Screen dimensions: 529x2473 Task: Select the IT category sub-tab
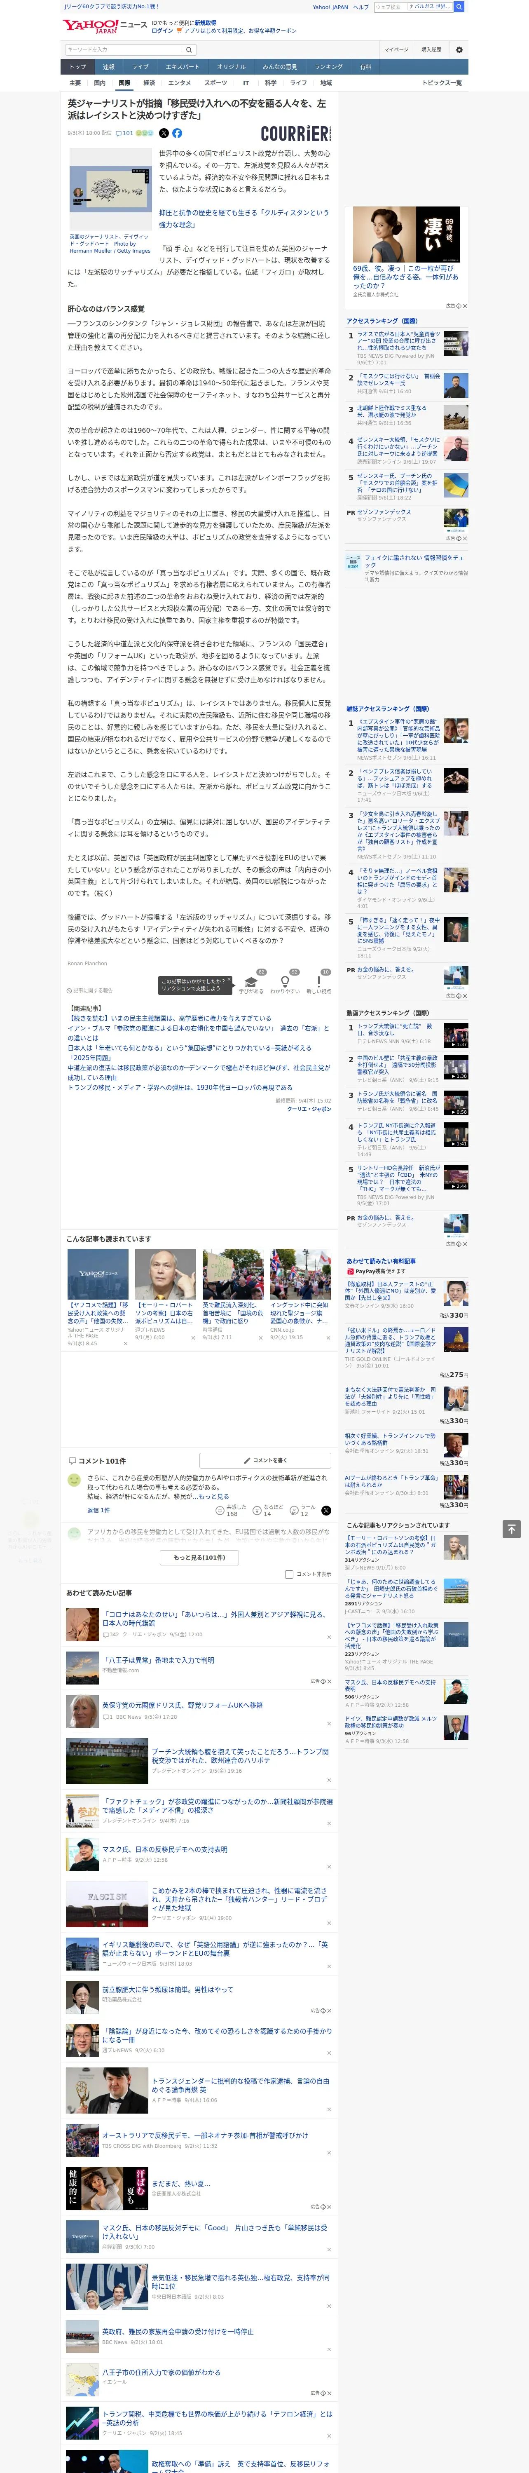tap(246, 82)
